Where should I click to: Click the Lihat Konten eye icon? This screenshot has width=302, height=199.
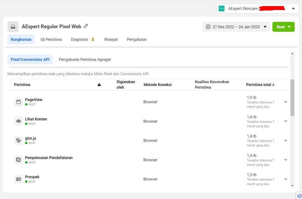tap(19, 121)
